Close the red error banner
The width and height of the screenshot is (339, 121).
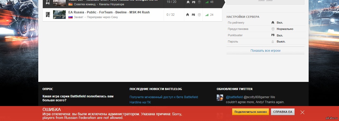click(x=302, y=112)
